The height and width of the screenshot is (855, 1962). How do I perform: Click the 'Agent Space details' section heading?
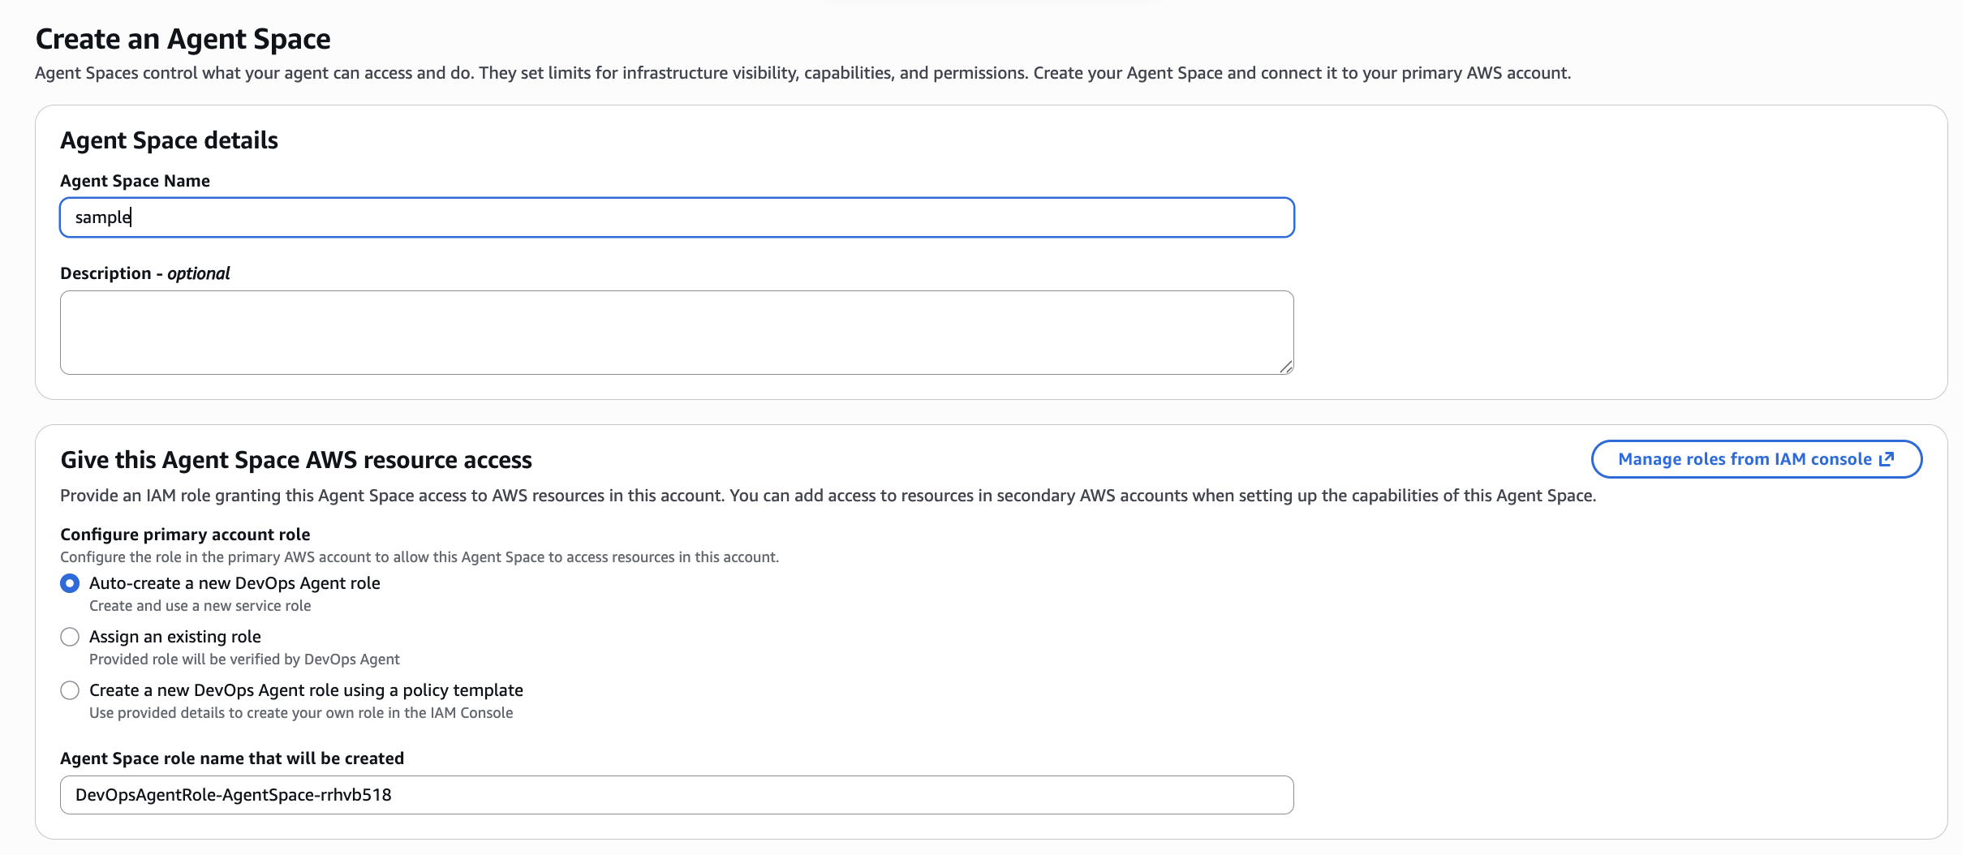pyautogui.click(x=169, y=140)
